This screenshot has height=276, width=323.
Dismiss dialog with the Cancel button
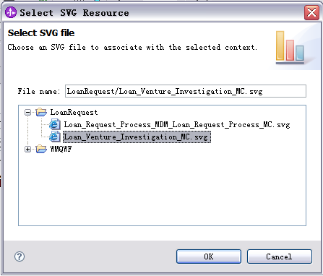point(280,256)
